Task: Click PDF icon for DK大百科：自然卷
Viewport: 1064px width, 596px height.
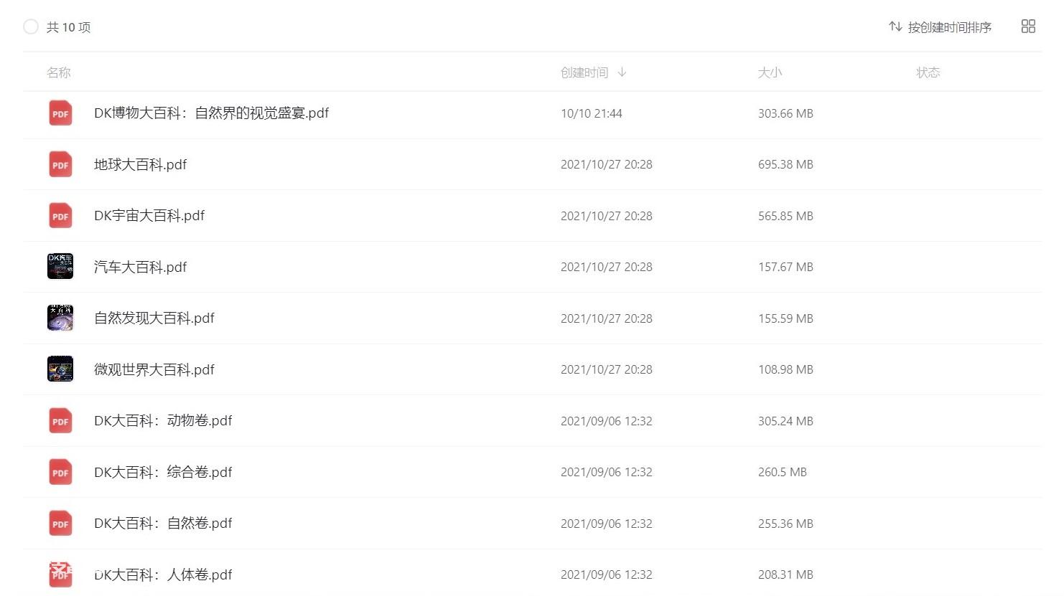Action: [x=60, y=524]
